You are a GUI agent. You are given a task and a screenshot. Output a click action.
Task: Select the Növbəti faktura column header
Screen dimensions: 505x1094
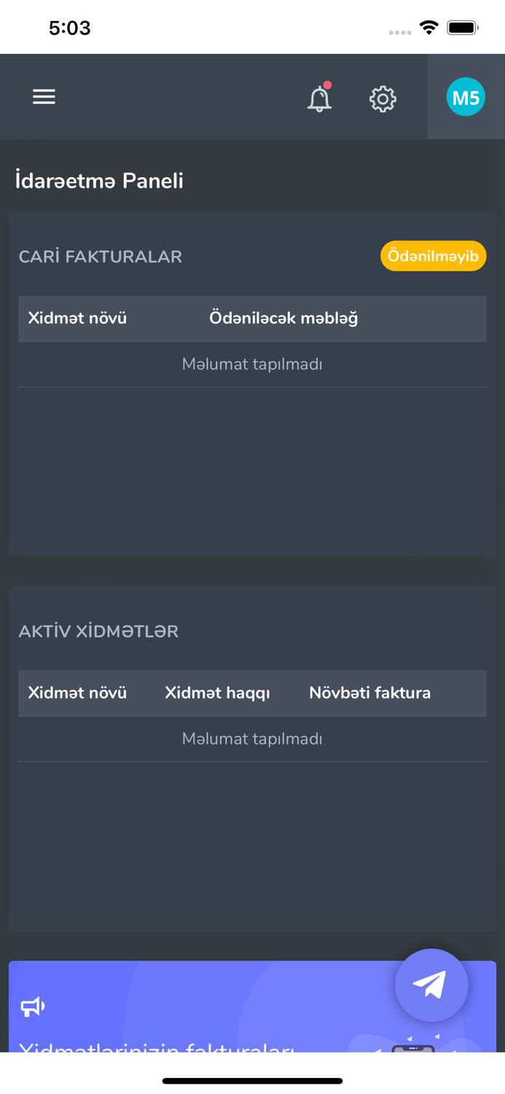coord(369,693)
